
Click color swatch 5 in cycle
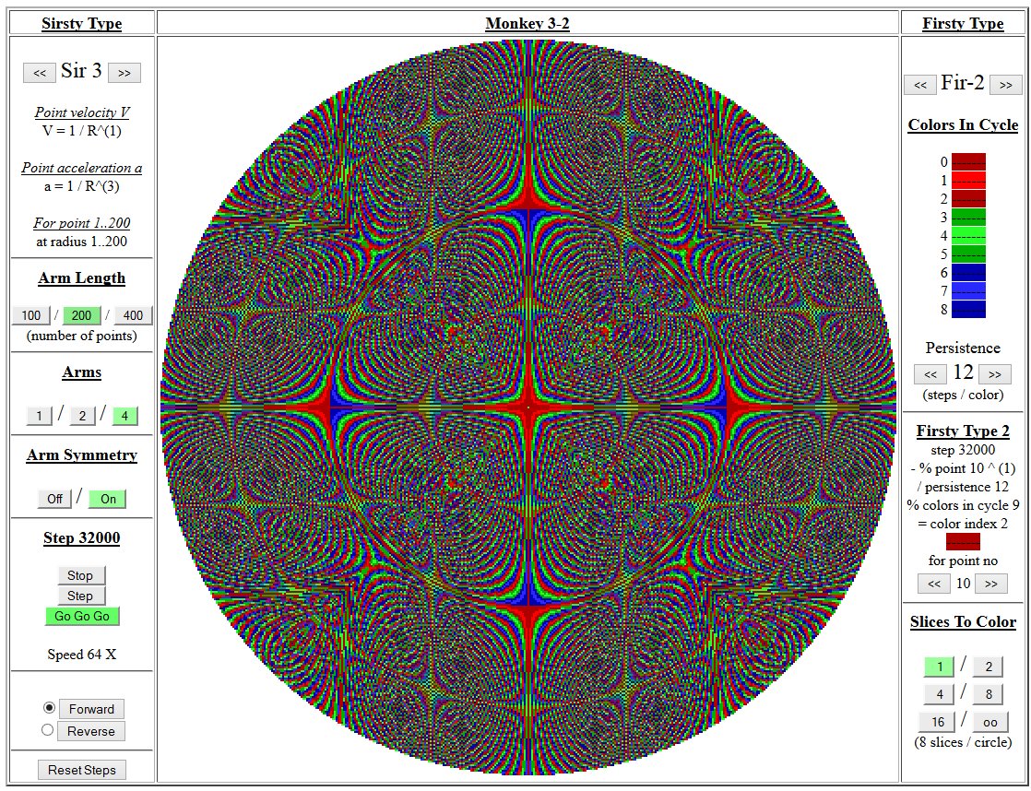[x=968, y=254]
